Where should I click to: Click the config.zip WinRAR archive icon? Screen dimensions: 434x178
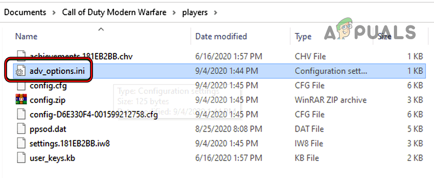point(20,100)
